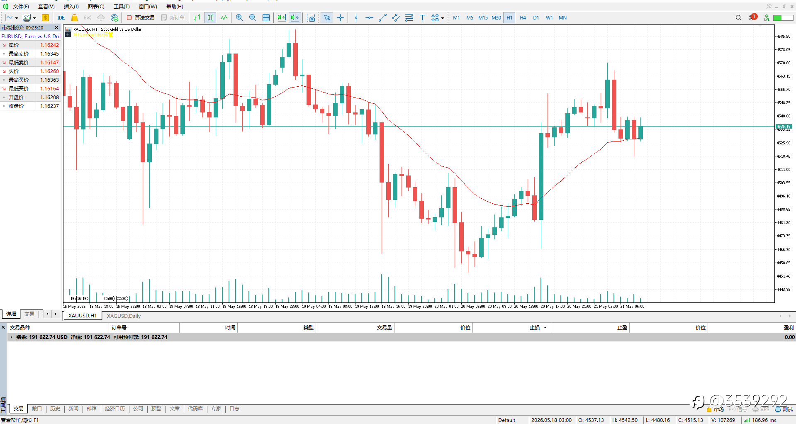Click the zoom out magnifier icon
This screenshot has width=796, height=424.
(x=253, y=17)
